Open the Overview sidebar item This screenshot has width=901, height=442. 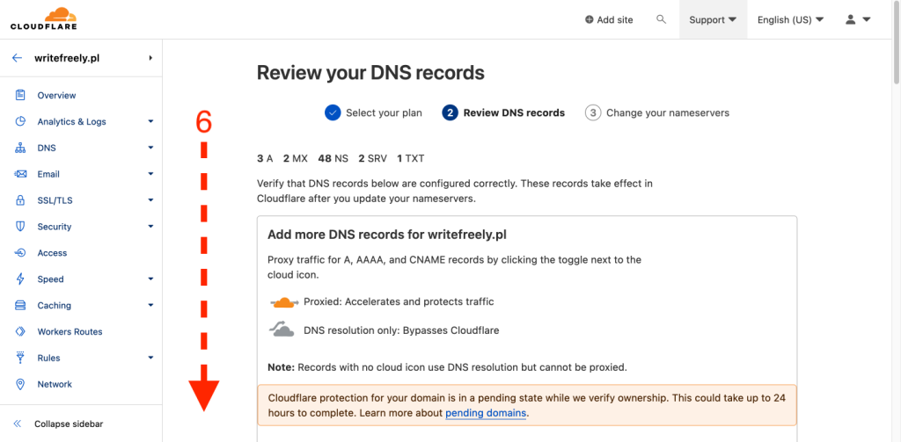(56, 95)
